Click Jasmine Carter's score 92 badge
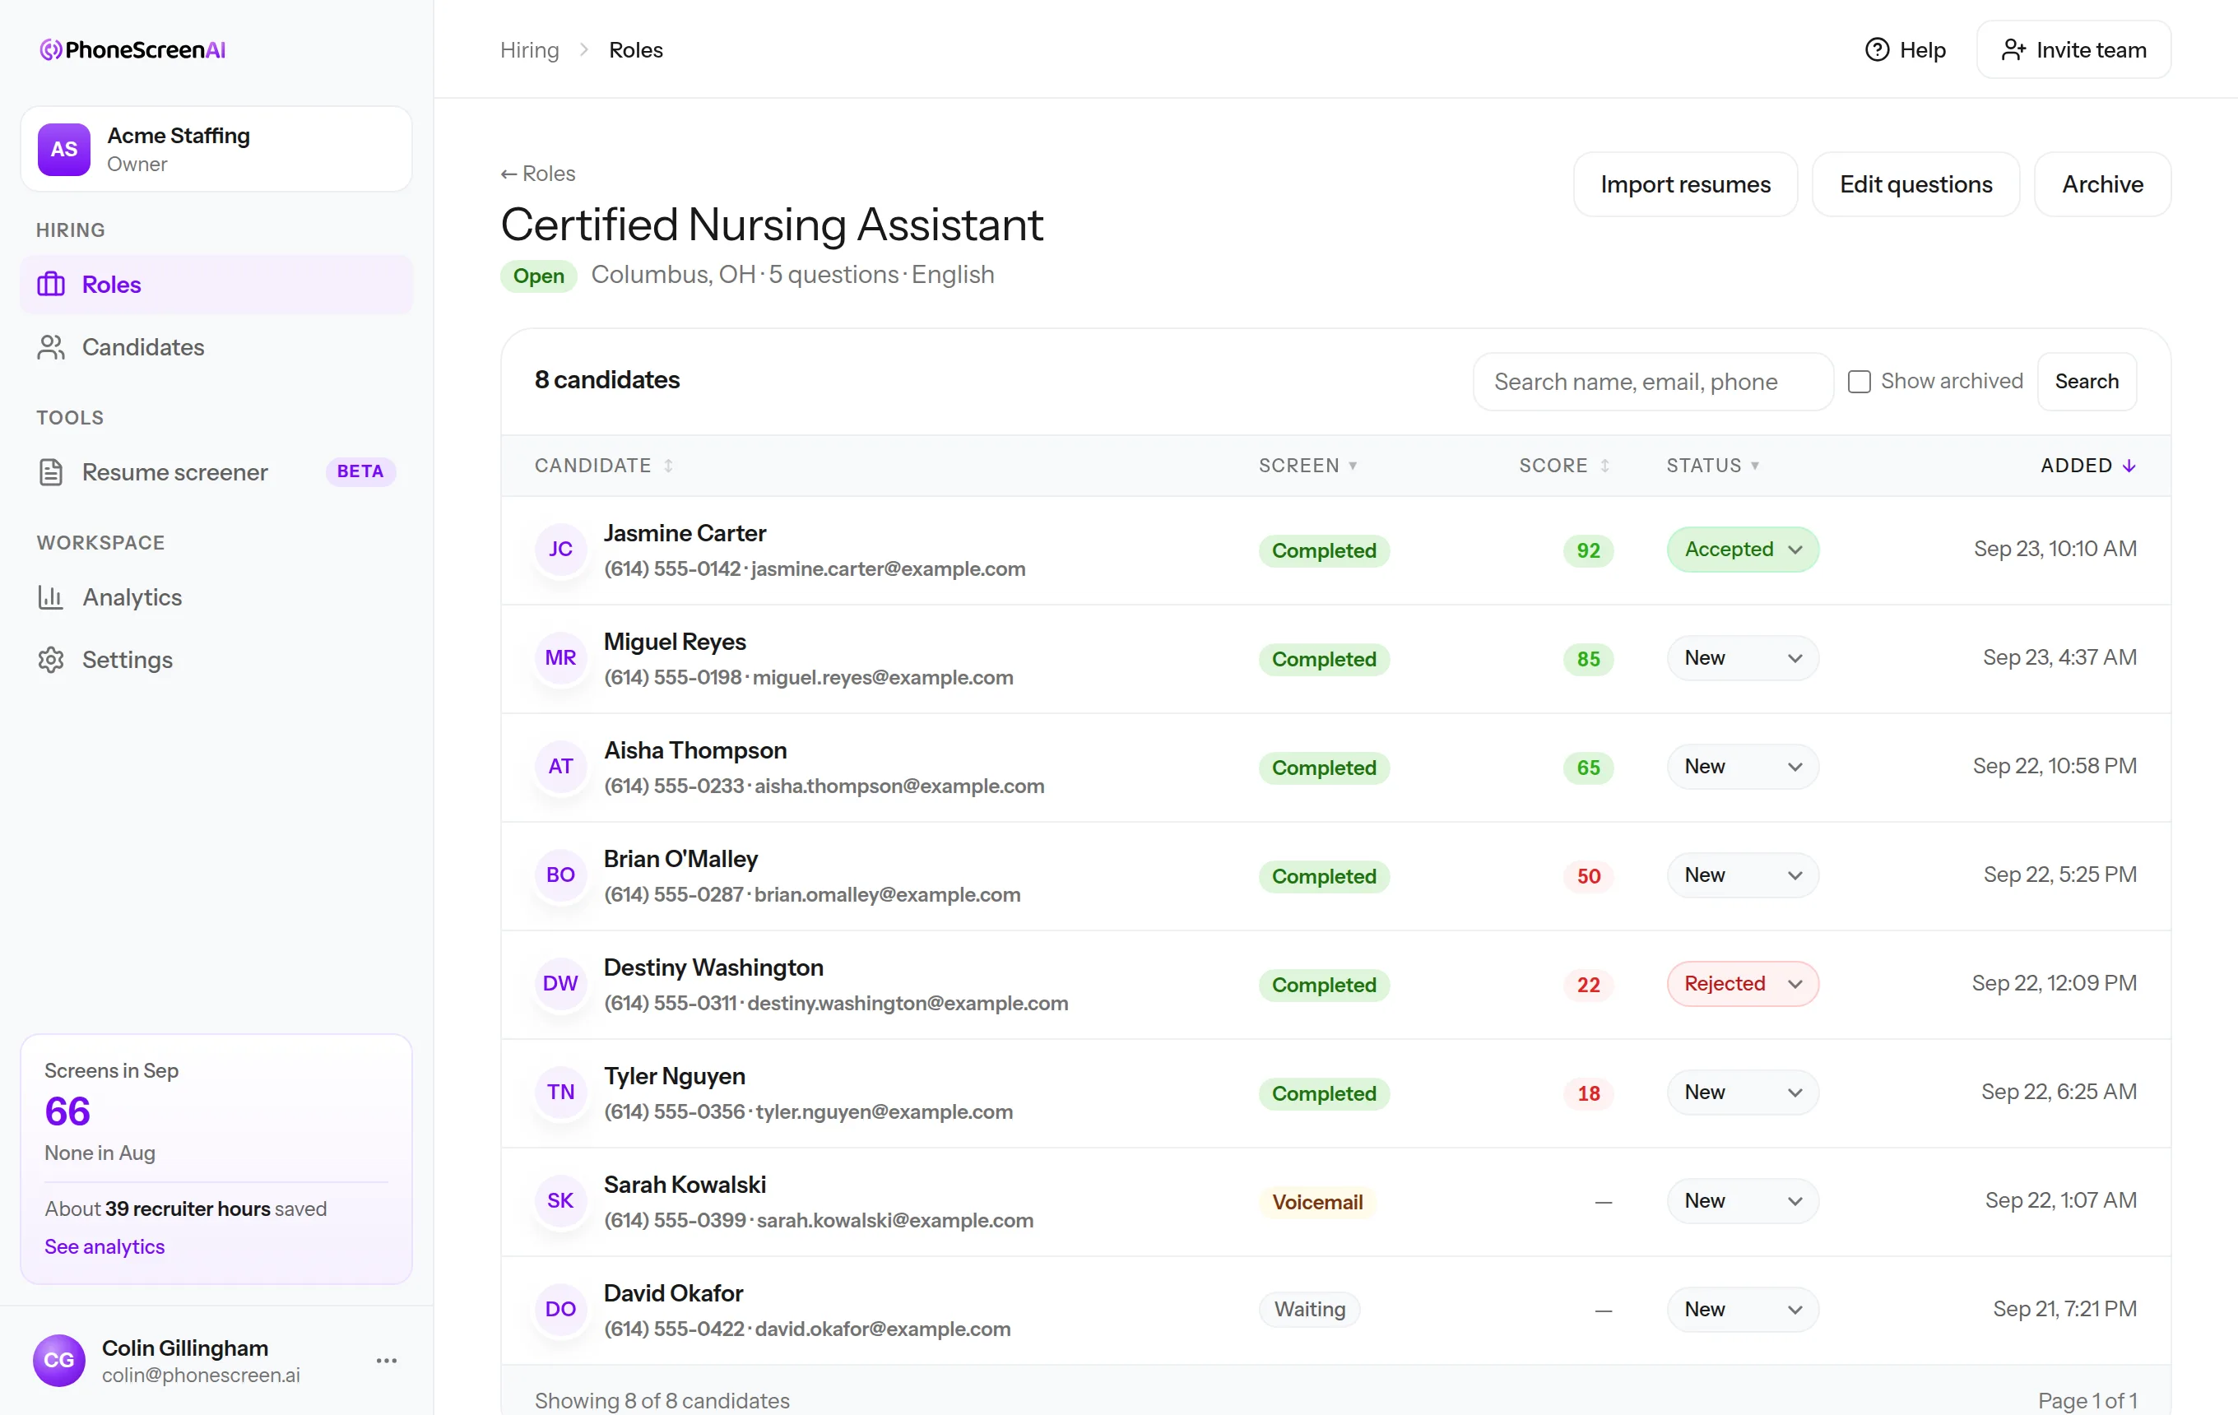This screenshot has width=2238, height=1415. [x=1588, y=551]
